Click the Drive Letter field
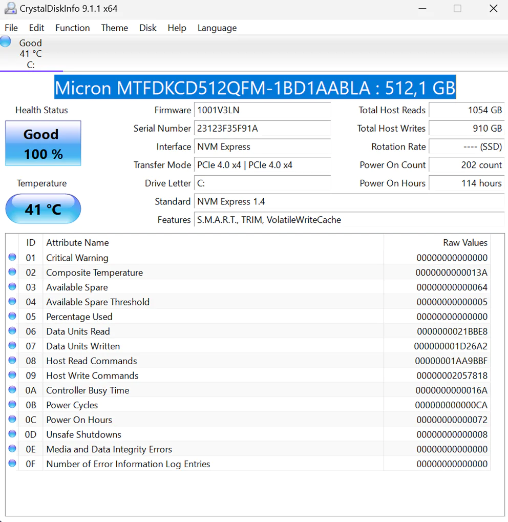Image resolution: width=508 pixels, height=522 pixels. (x=262, y=183)
